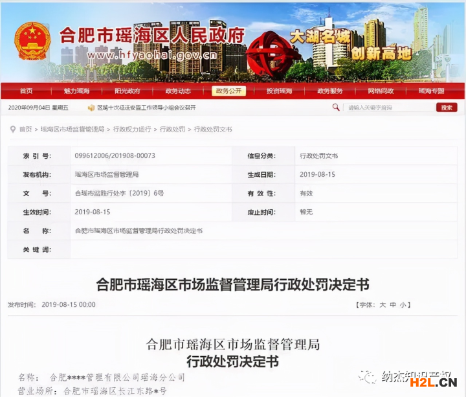Click 瑶海区市场监督管理局 breadcrumb link
The height and width of the screenshot is (397, 466).
click(x=72, y=130)
